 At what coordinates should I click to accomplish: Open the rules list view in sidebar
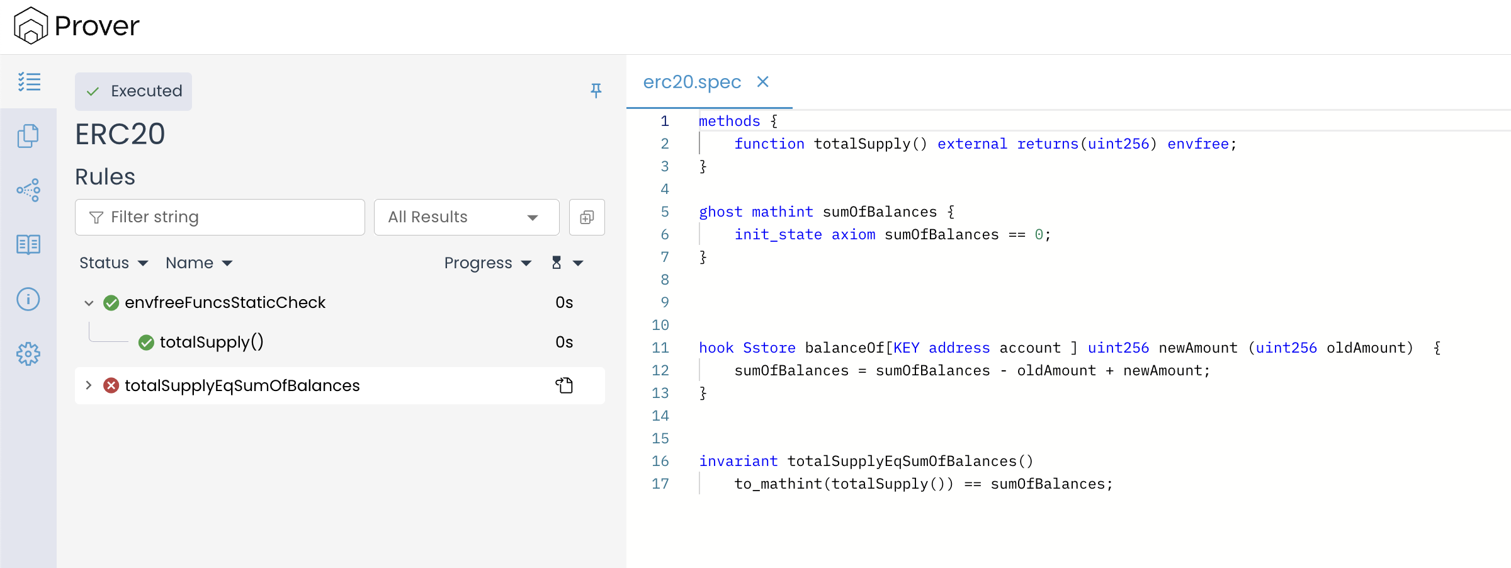click(29, 82)
